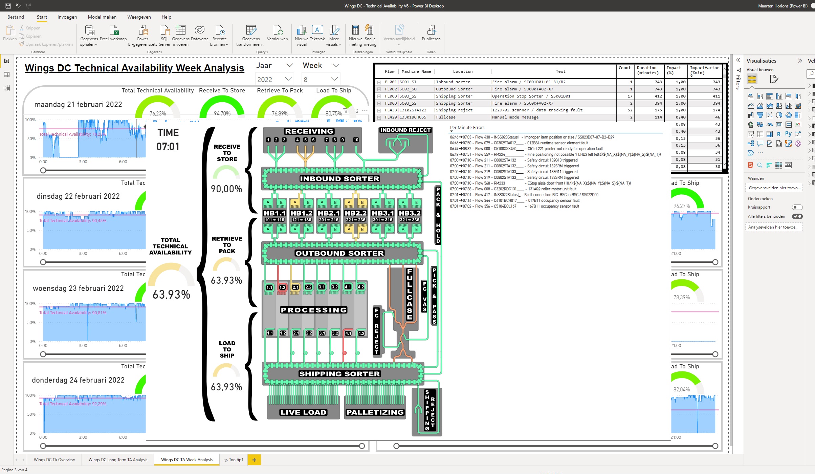
Task: Toggle the Kruisrapport switch
Action: [797, 207]
